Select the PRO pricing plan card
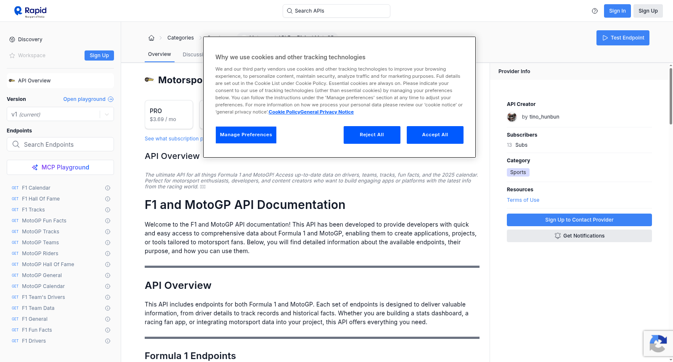The height and width of the screenshot is (362, 673). (x=169, y=114)
